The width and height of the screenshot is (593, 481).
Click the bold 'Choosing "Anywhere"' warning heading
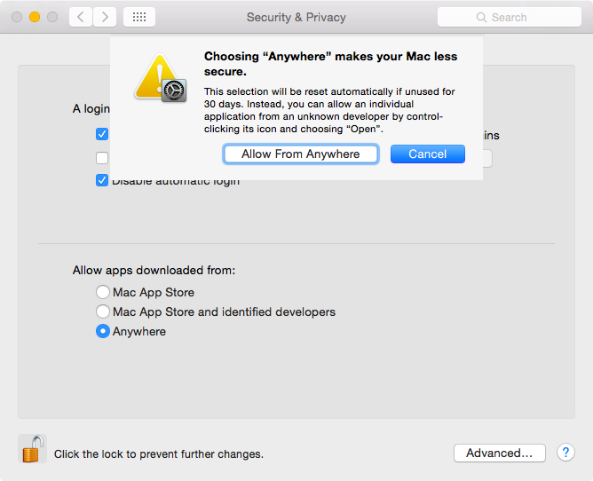click(330, 64)
